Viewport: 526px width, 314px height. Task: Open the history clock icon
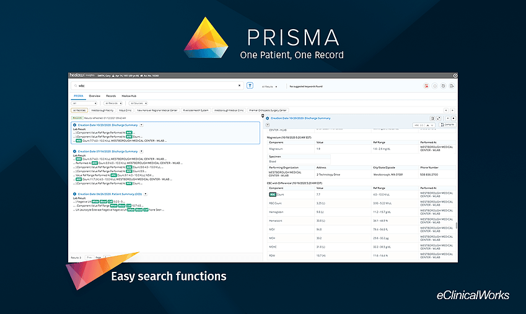click(443, 86)
